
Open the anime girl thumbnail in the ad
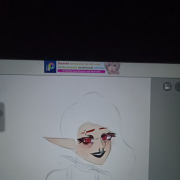point(112,68)
